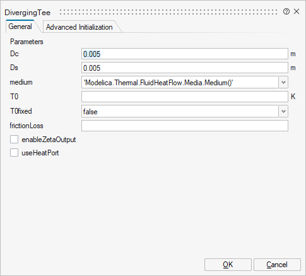
Task: Tick the enableZetaOutput checkbox
Action: click(14, 140)
